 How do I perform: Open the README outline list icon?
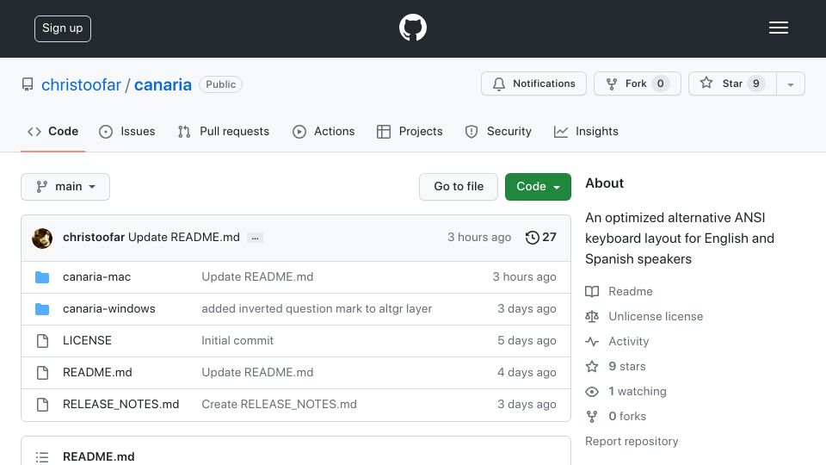pyautogui.click(x=42, y=457)
